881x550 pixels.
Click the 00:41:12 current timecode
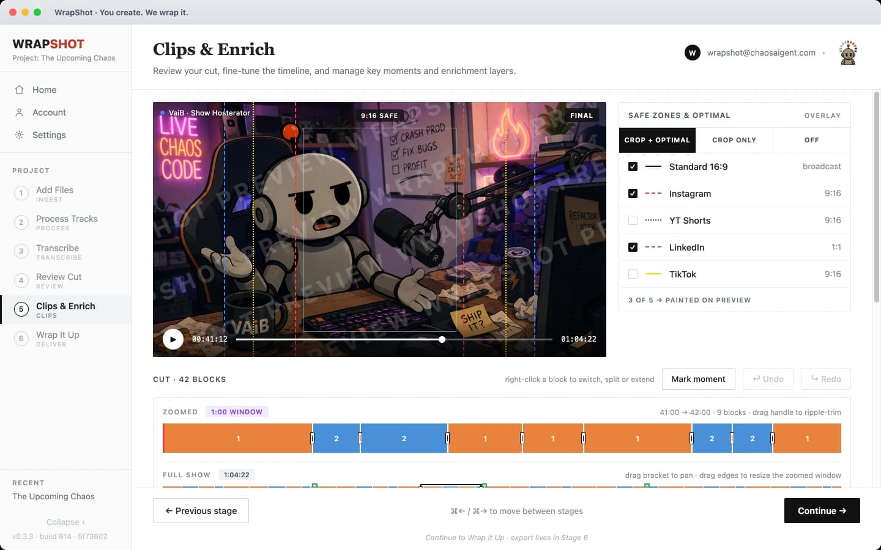(210, 339)
